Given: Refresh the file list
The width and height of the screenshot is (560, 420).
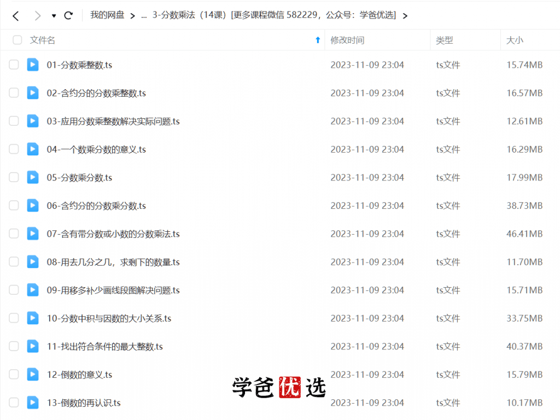Looking at the screenshot, I should [x=68, y=15].
